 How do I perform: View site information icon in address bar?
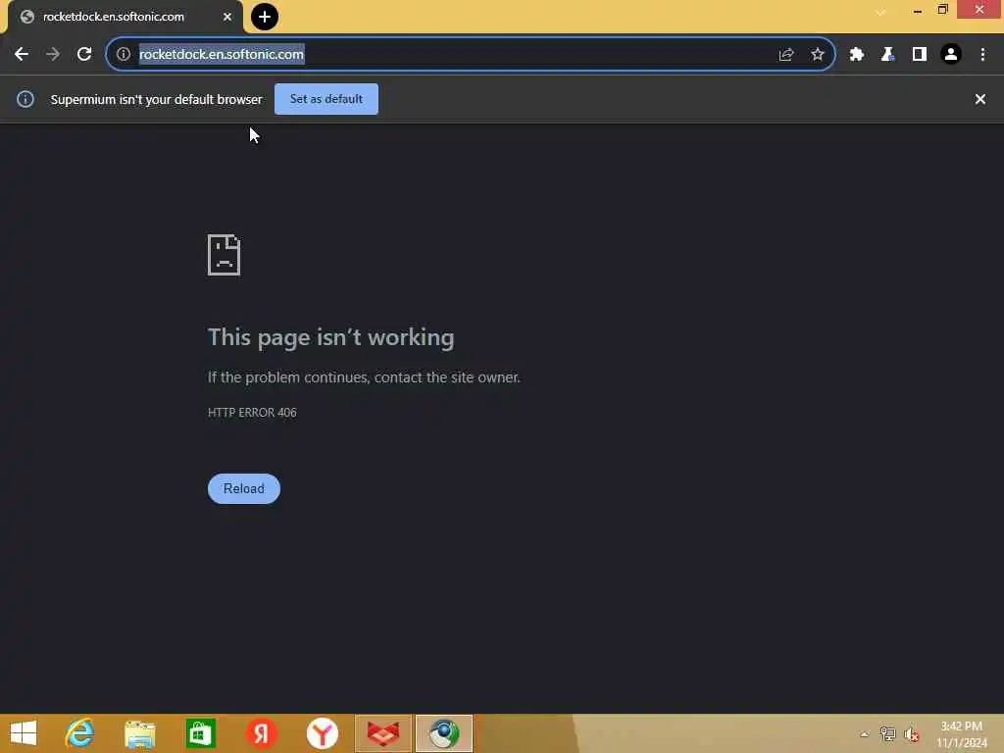click(124, 55)
